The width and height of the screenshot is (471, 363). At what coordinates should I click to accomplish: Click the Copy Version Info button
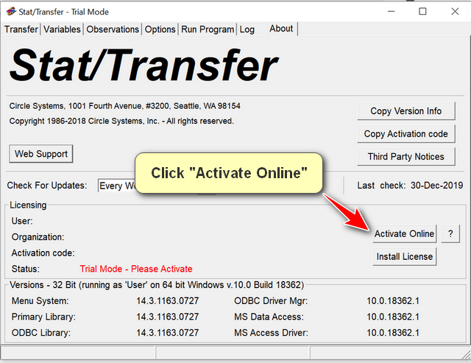click(406, 111)
